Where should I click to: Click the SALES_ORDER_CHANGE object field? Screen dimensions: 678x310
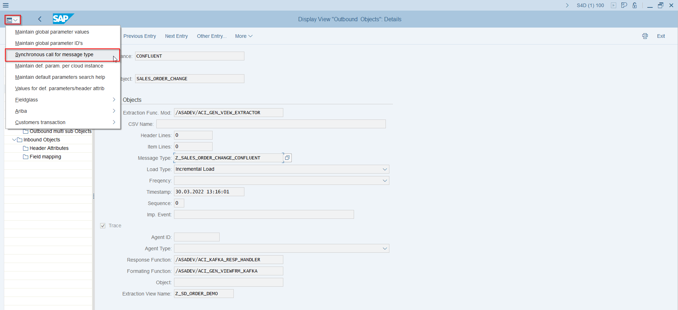point(190,79)
